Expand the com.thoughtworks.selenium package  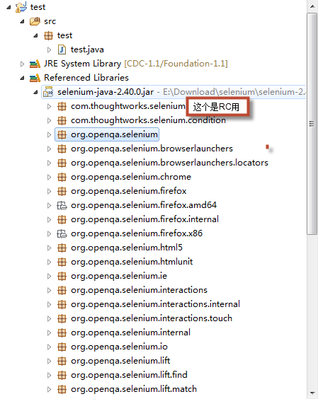point(49,107)
